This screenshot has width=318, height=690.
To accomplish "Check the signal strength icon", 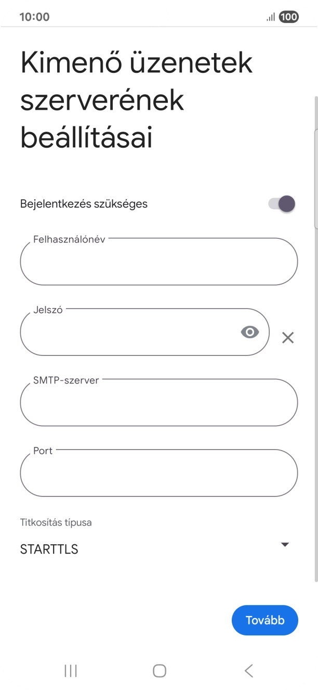I will [270, 16].
